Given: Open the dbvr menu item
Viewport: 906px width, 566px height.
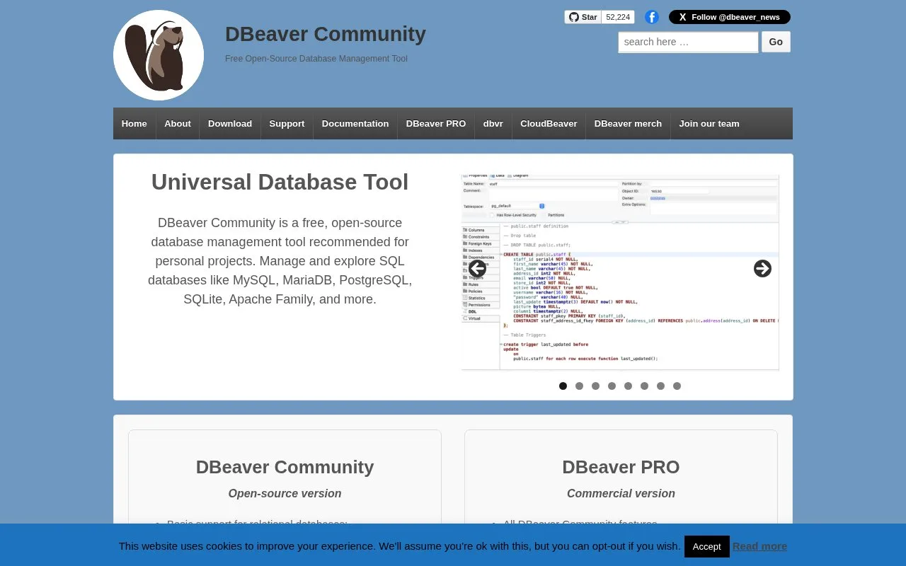Looking at the screenshot, I should 493,124.
